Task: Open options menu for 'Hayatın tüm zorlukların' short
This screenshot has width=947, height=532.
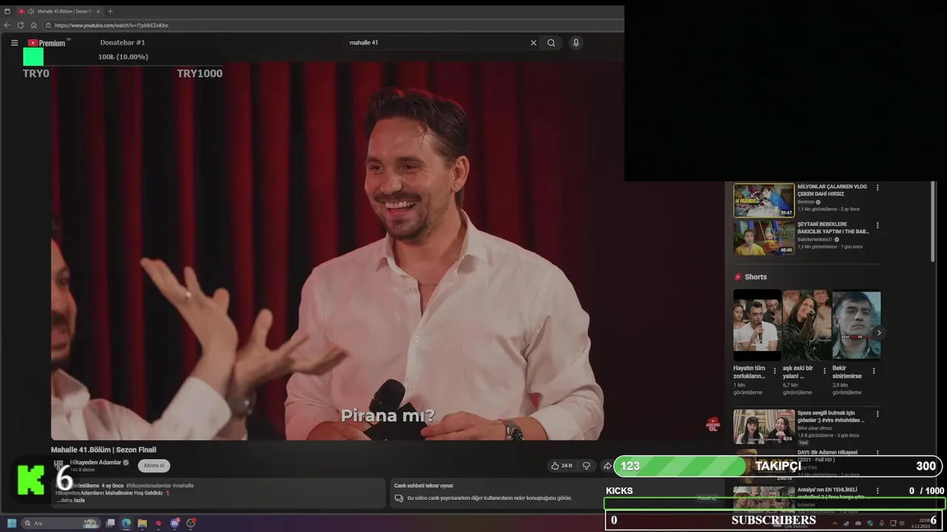Action: [x=775, y=371]
